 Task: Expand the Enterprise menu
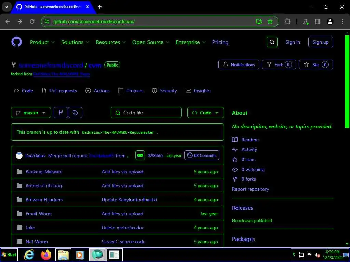point(191,42)
